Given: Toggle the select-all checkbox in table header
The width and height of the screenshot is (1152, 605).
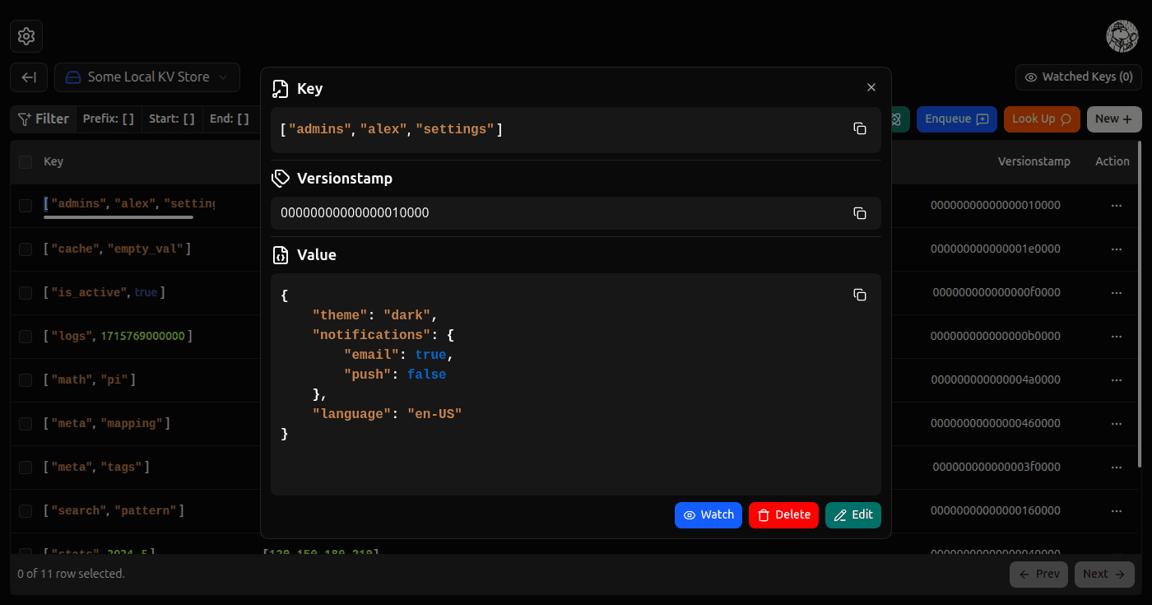Looking at the screenshot, I should 26,162.
